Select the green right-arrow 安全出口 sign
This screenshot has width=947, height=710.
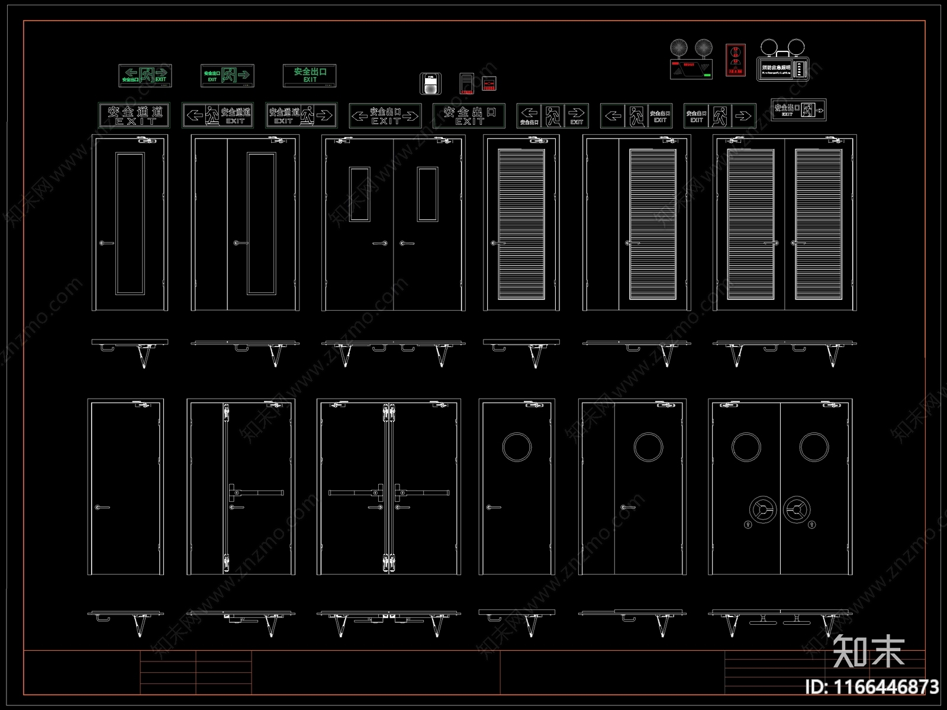click(x=227, y=76)
